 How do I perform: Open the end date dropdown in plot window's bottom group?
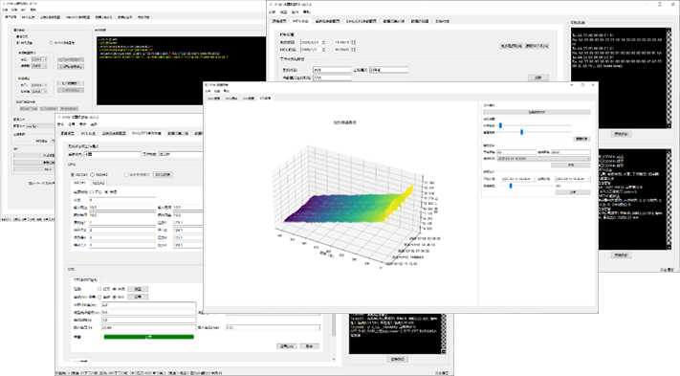(x=573, y=179)
